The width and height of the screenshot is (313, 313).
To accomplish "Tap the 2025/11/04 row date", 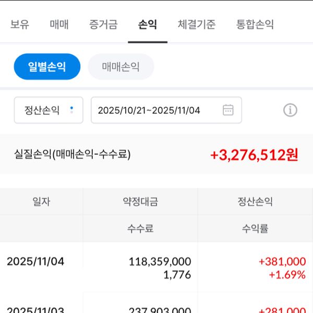I will pyautogui.click(x=35, y=261).
